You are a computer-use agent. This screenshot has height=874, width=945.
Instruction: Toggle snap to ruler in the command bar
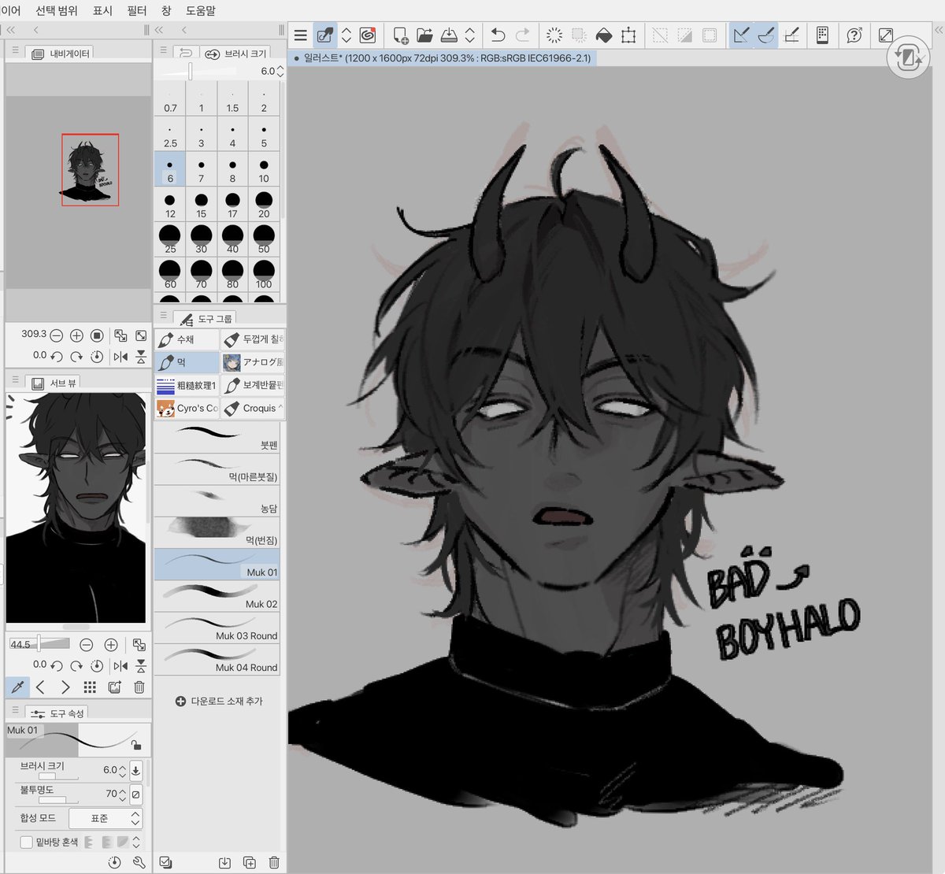pyautogui.click(x=741, y=35)
